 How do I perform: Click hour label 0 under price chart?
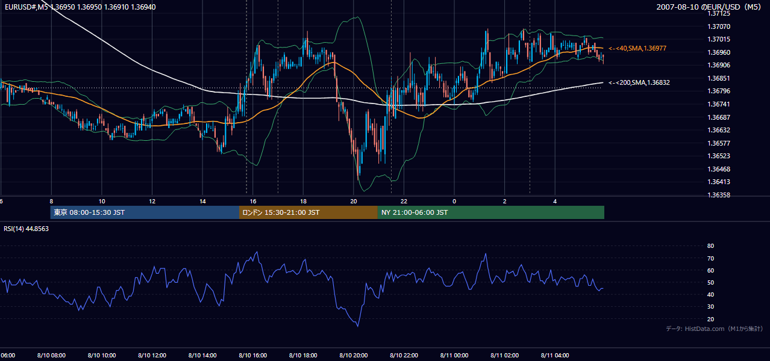pos(454,201)
